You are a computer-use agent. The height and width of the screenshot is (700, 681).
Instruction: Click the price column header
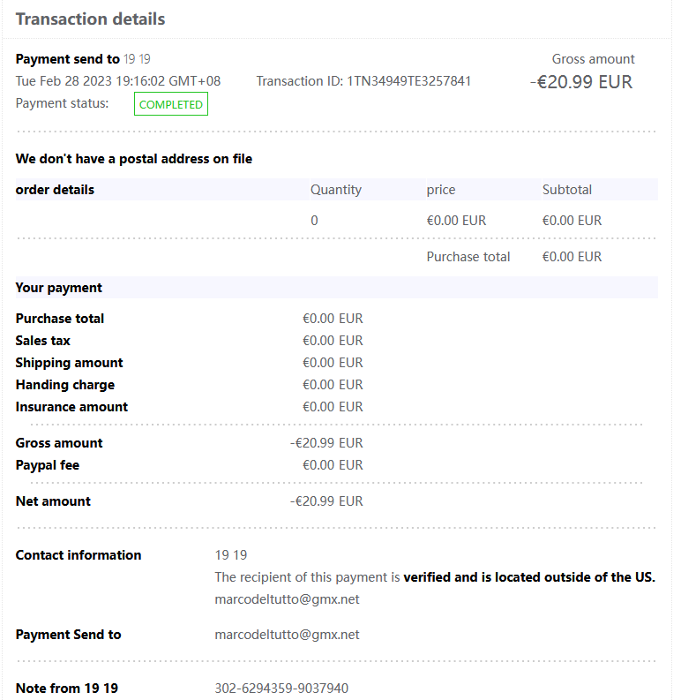440,190
